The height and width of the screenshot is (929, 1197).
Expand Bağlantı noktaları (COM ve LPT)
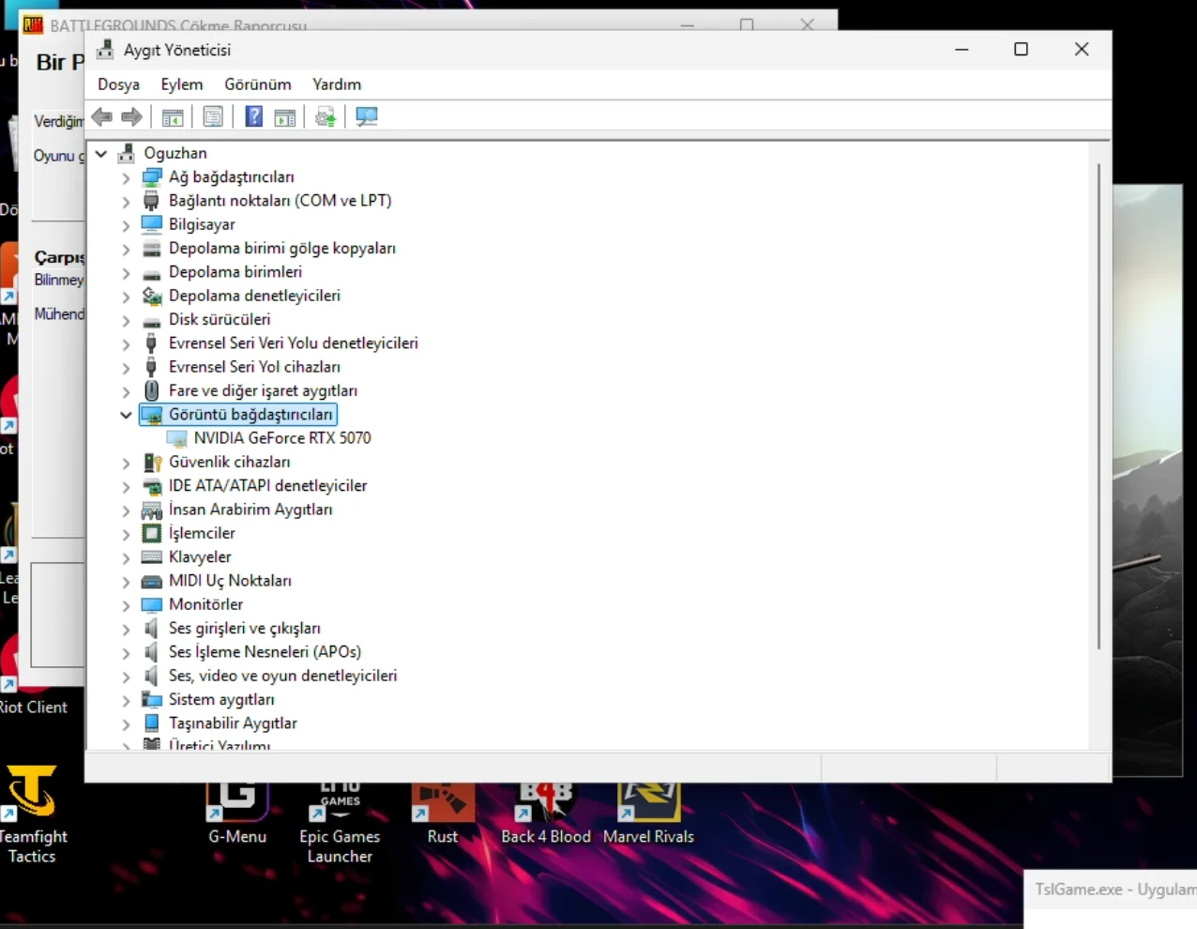(126, 201)
